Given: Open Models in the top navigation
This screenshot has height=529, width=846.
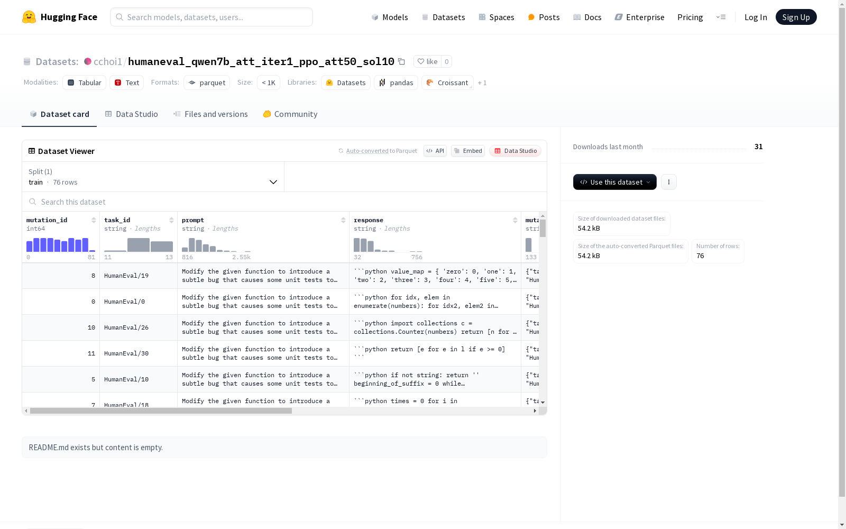Looking at the screenshot, I should coord(390,17).
